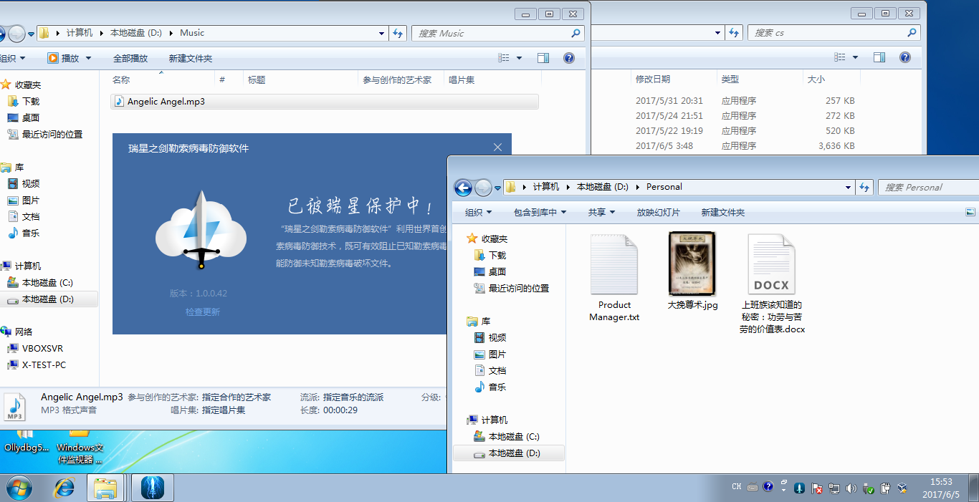This screenshot has width=979, height=502.
Task: Go back in the Personal window
Action: click(x=463, y=188)
